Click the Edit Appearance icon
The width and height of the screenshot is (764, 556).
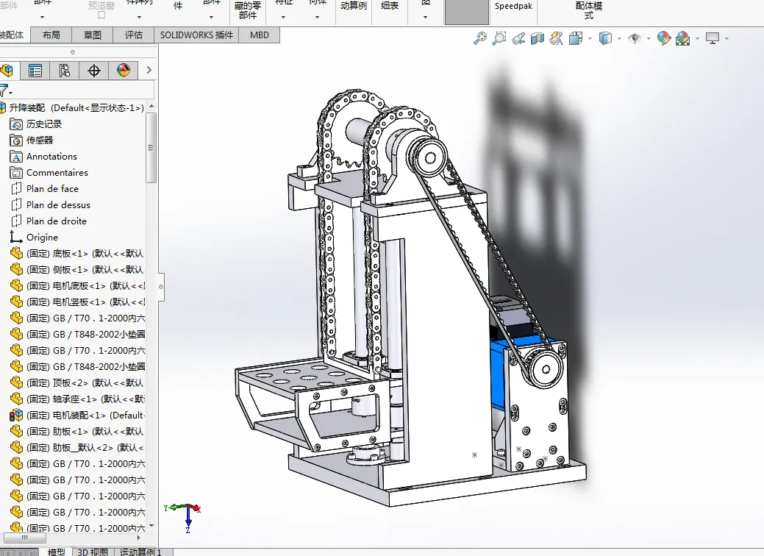[x=664, y=38]
